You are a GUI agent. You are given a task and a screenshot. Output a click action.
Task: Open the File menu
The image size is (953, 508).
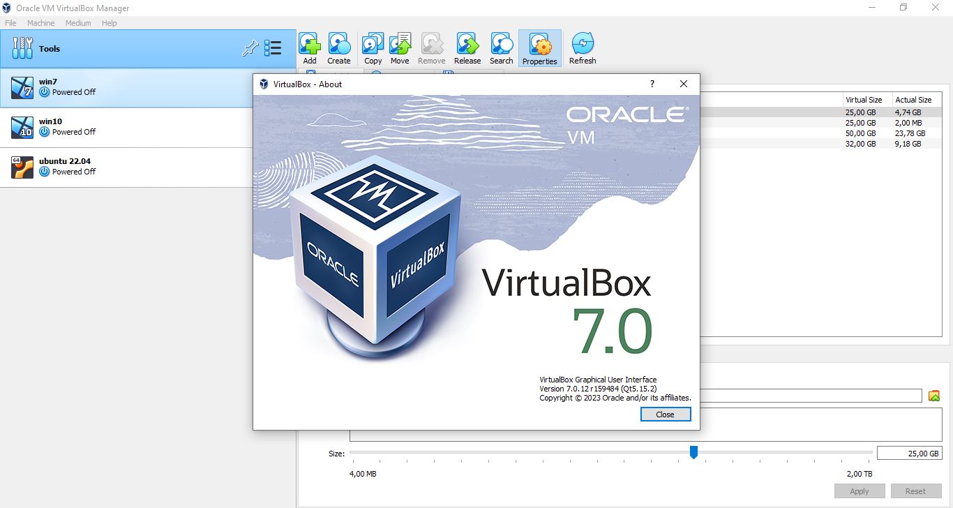click(10, 23)
